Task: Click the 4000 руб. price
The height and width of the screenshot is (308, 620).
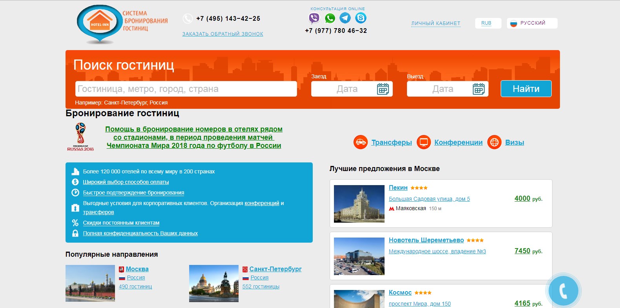Action: pos(528,198)
